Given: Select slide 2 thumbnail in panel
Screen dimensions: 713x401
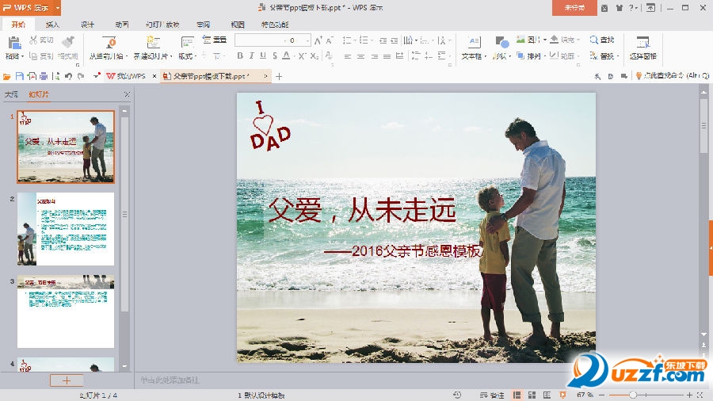Looking at the screenshot, I should pyautogui.click(x=66, y=228).
